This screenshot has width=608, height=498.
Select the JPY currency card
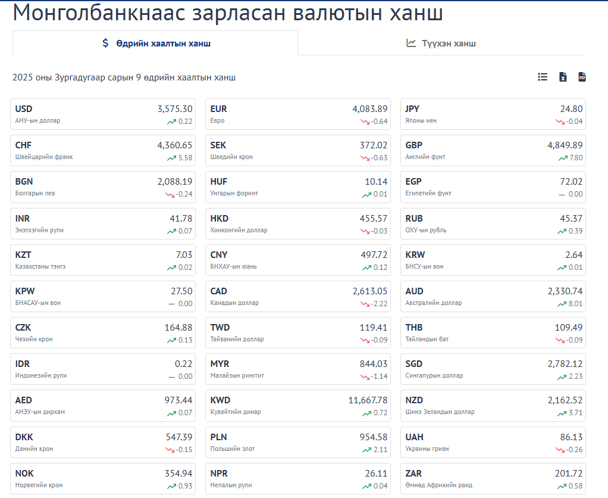tap(493, 114)
